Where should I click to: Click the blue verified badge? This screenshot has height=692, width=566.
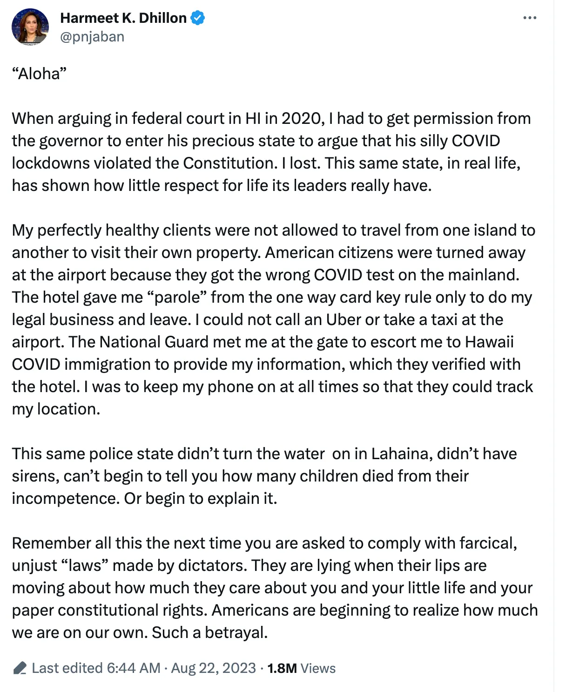click(x=197, y=18)
